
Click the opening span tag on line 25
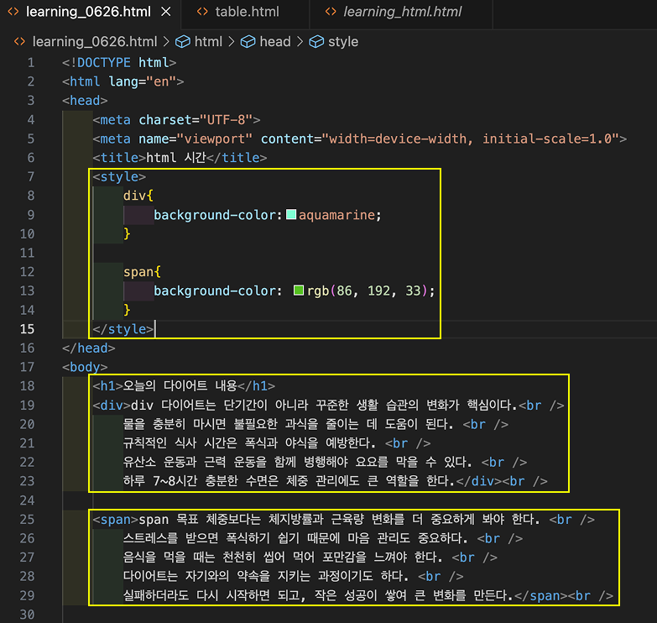pos(116,520)
